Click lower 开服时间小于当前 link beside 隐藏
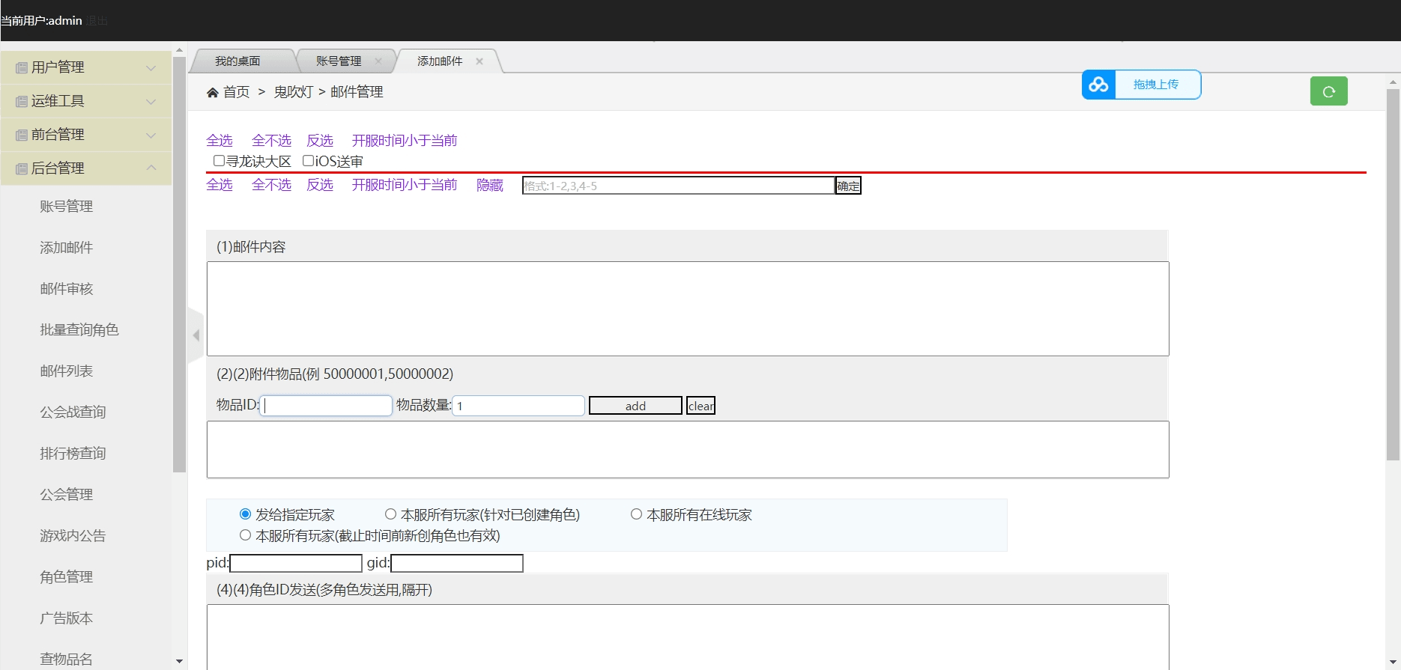The height and width of the screenshot is (670, 1401). (405, 185)
